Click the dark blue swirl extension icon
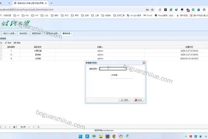The width and height of the screenshot is (208, 139). click(x=177, y=10)
